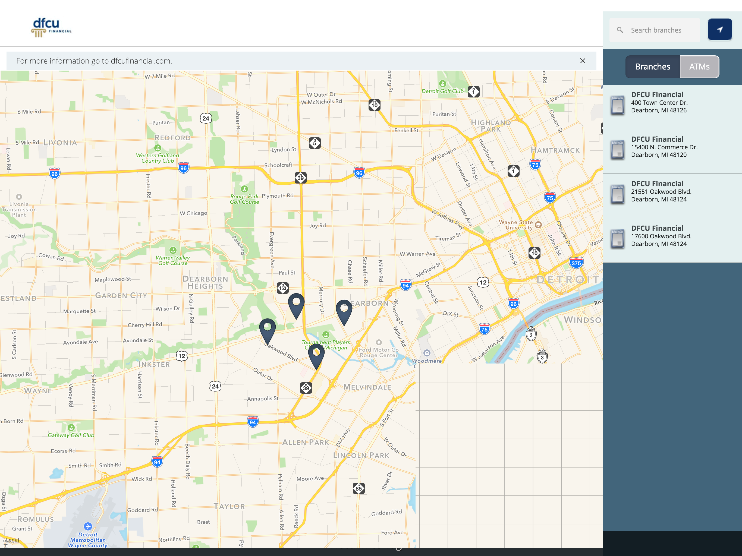Viewport: 742px width, 556px height.
Task: Click map pin over Tournament Players Club
Action: point(316,356)
